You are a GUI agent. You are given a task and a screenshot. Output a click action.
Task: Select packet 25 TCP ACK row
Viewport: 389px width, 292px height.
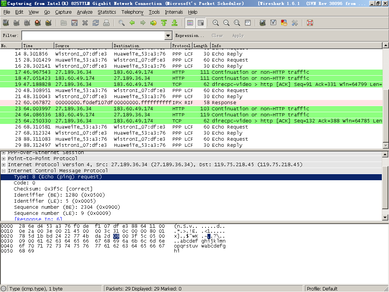[x=191, y=121]
